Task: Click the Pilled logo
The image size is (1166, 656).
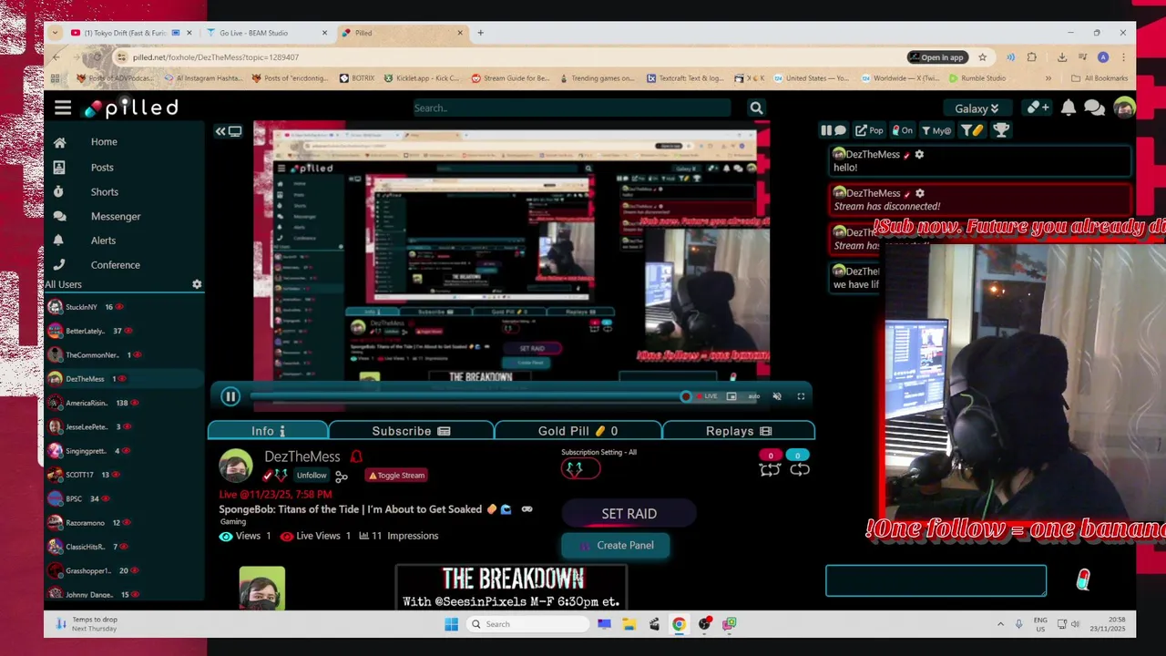Action: [132, 108]
